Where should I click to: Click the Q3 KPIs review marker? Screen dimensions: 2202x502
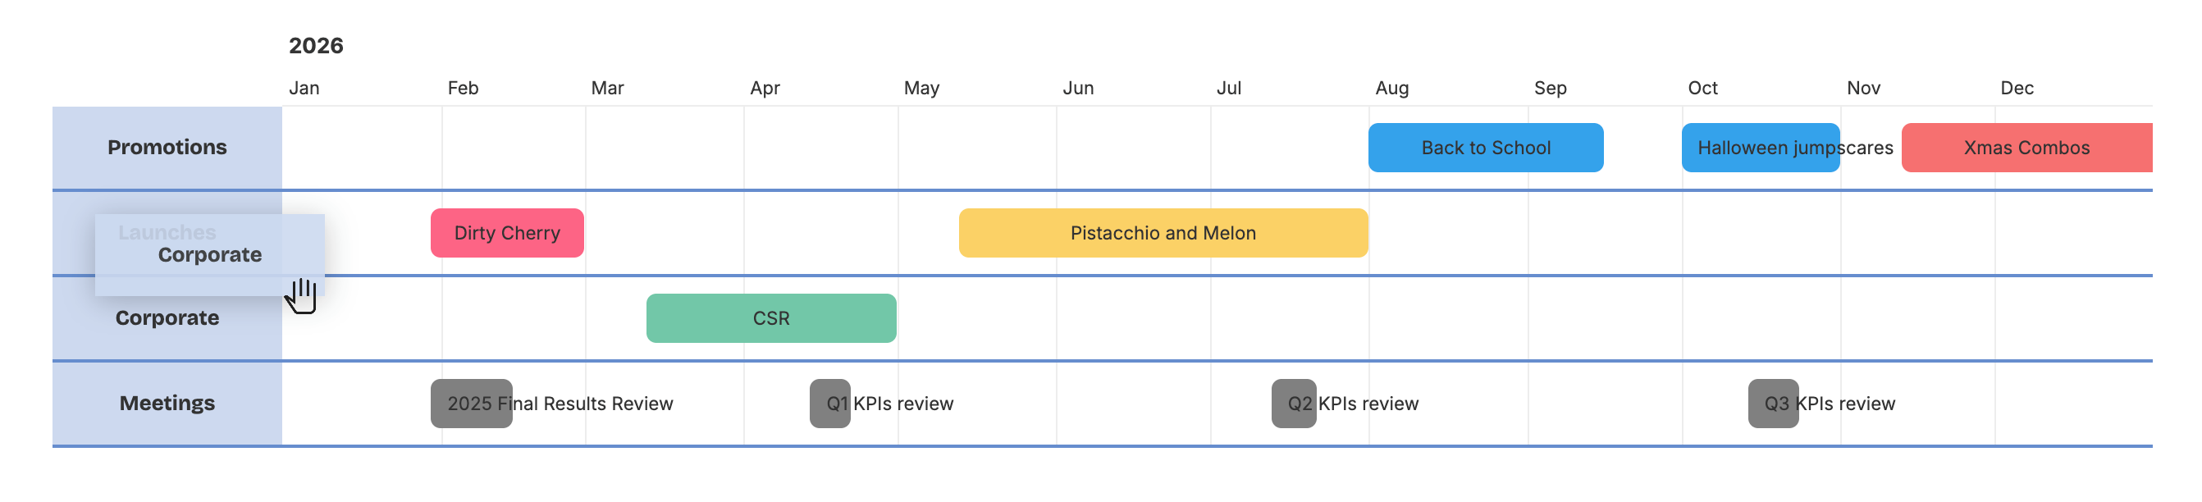point(1773,403)
